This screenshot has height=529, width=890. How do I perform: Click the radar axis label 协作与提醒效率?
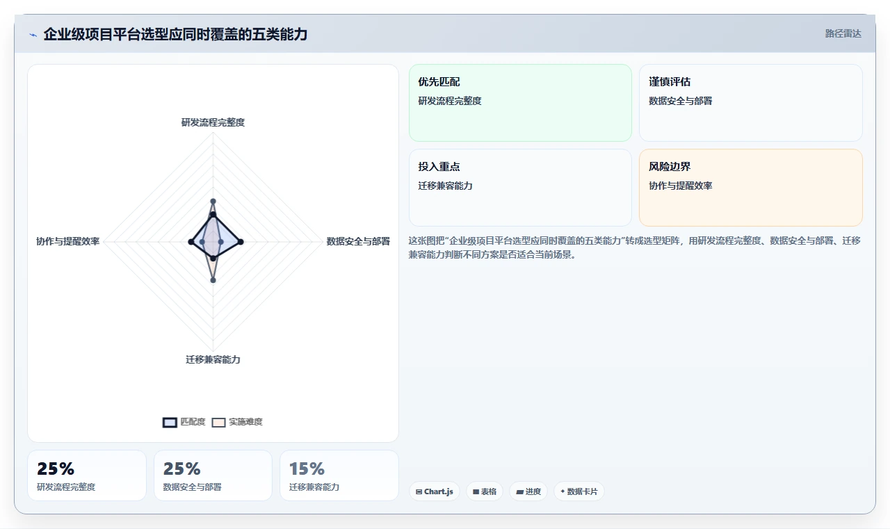68,242
